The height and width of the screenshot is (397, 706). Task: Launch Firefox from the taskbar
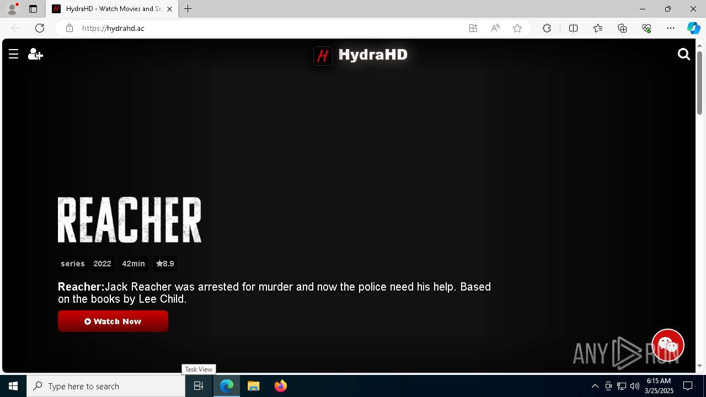point(281,386)
